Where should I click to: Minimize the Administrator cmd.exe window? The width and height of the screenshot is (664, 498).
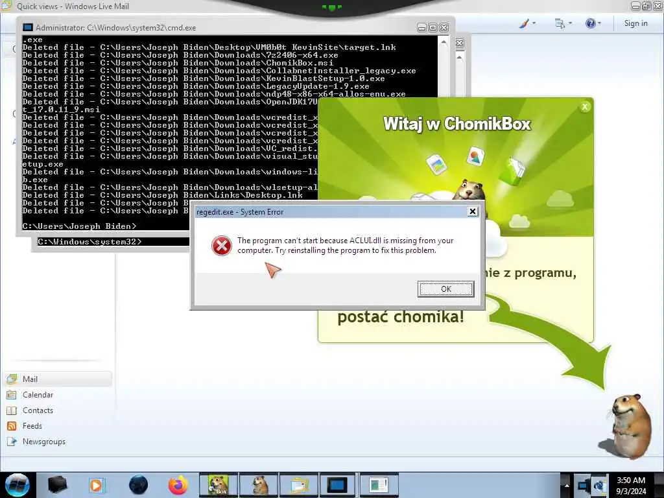click(x=421, y=27)
